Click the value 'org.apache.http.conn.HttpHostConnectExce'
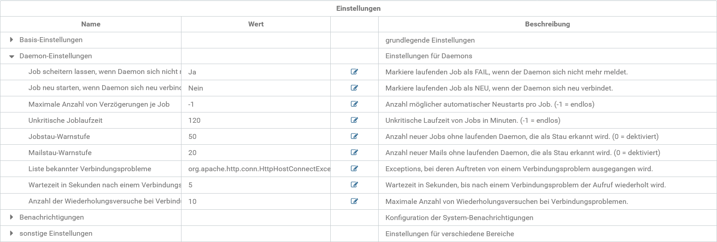Viewport: 717px width, 242px height. (259, 169)
